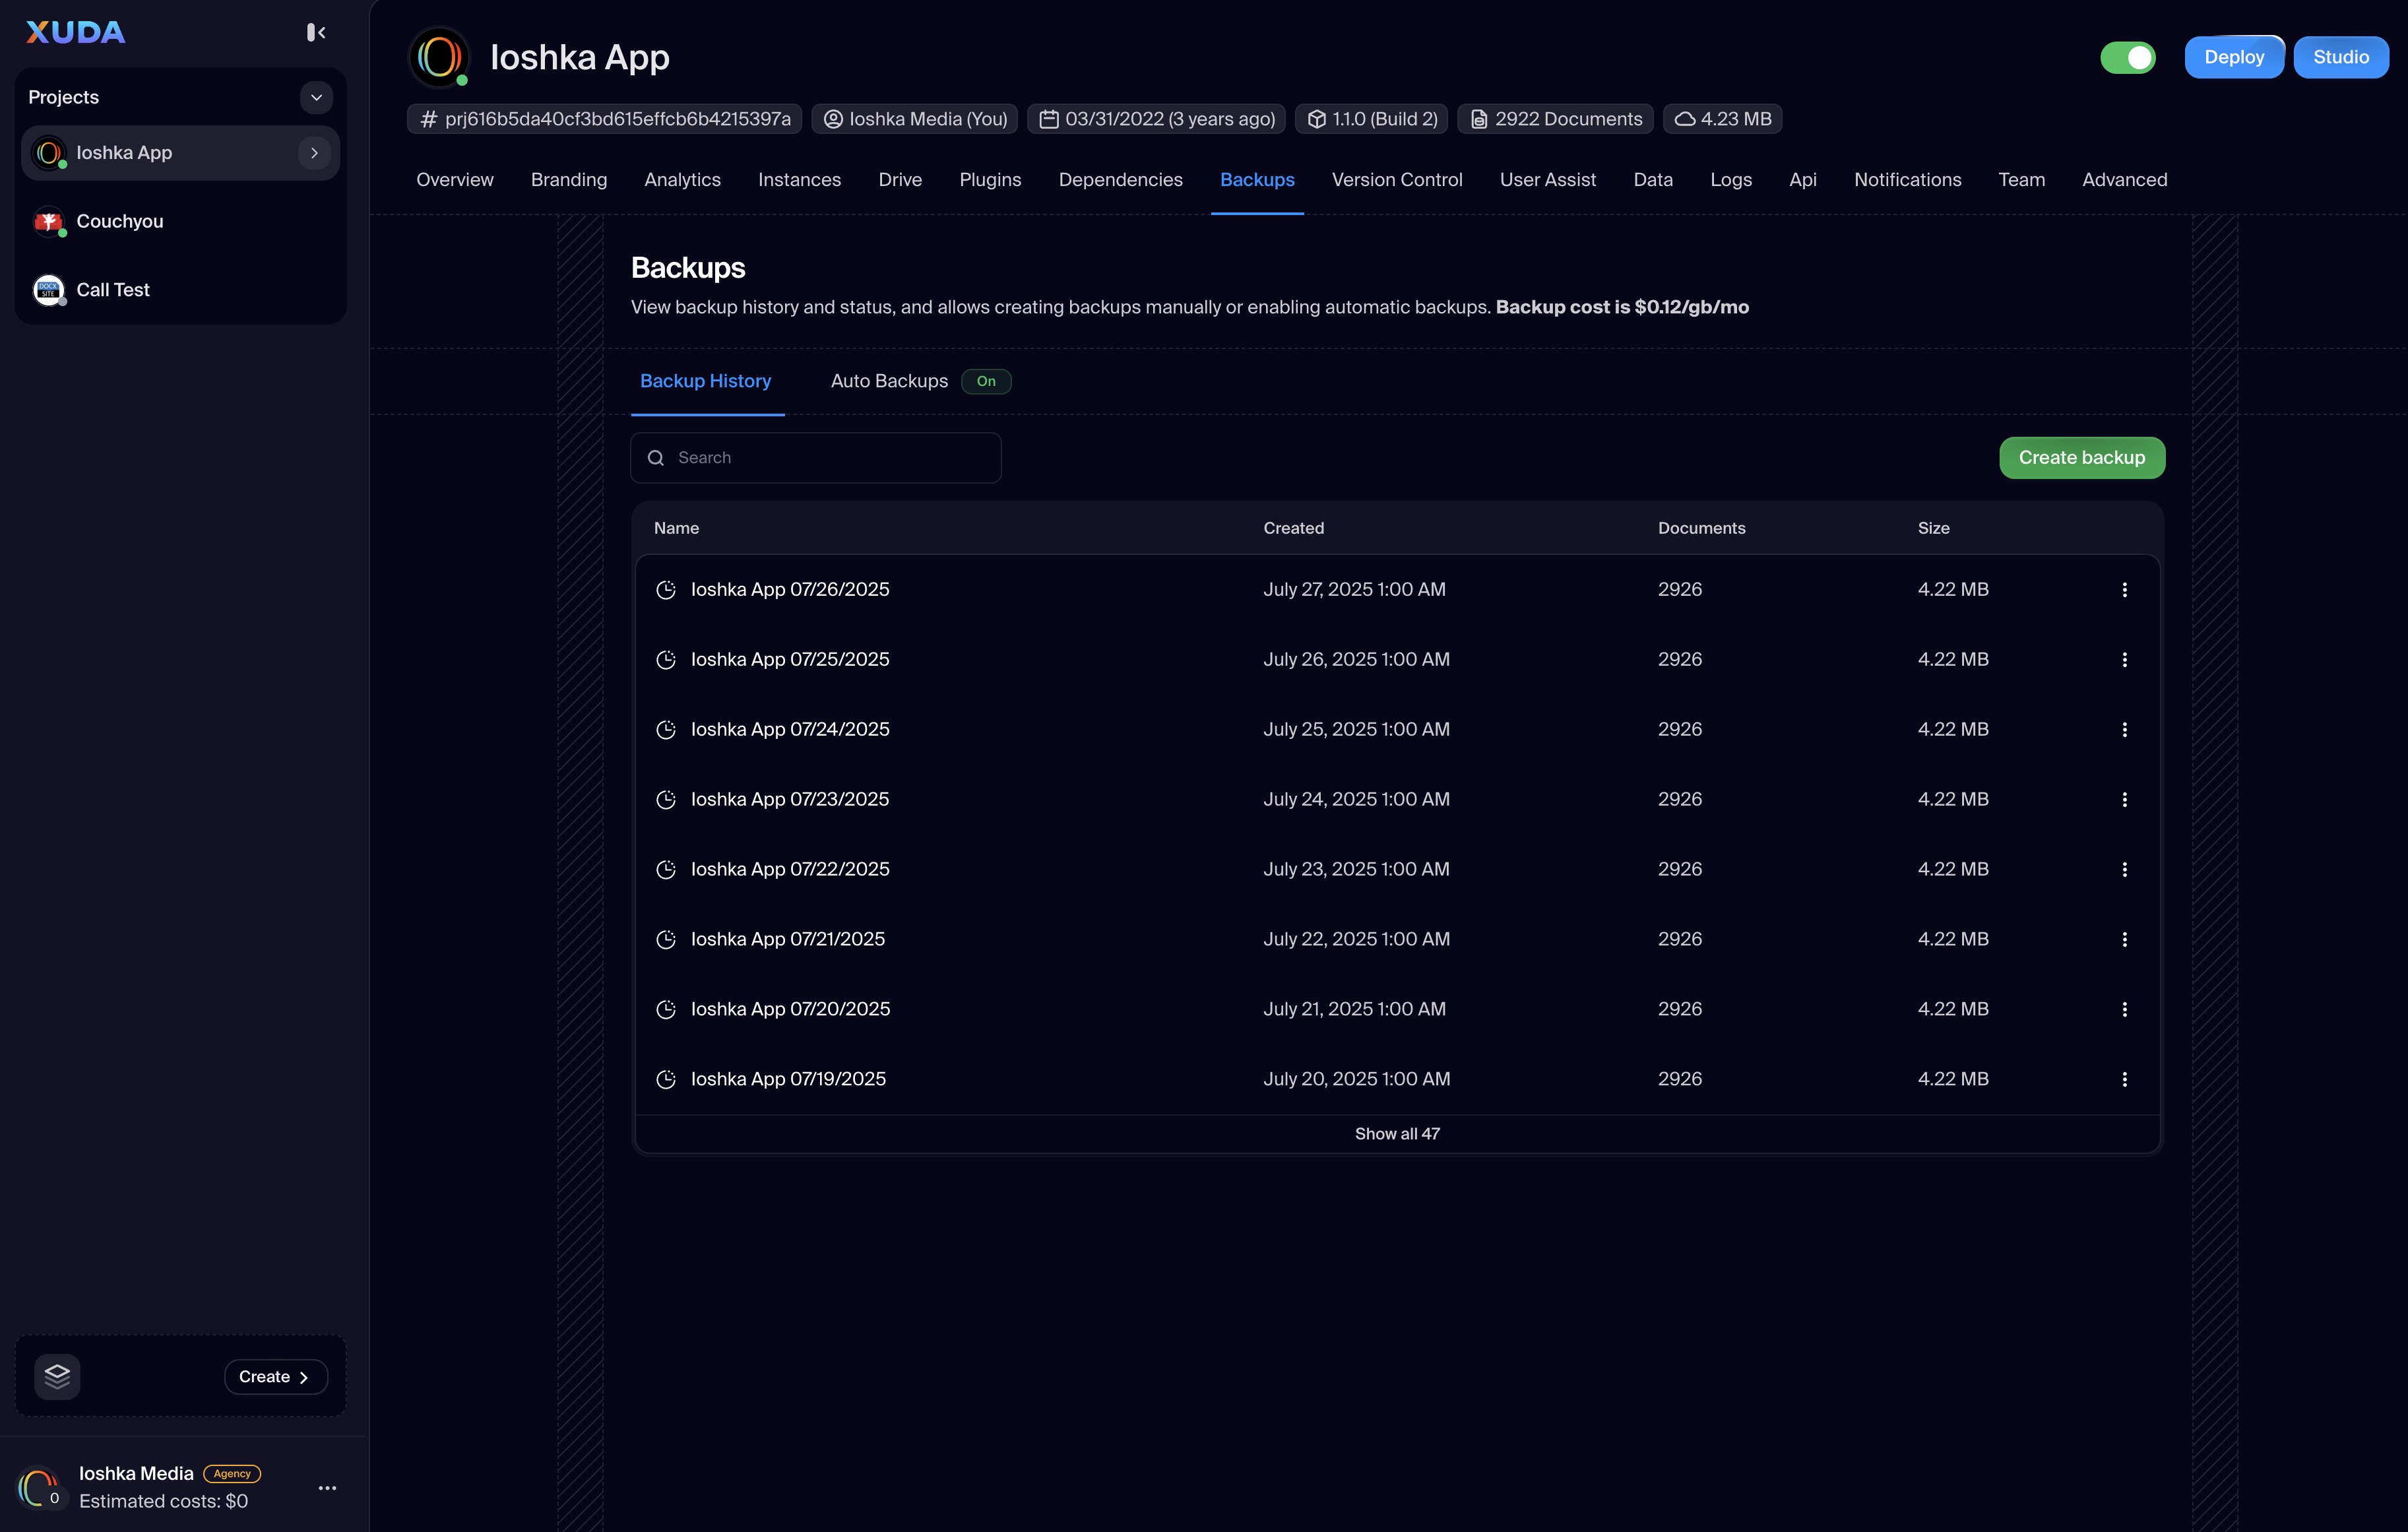Click Ioshka App logo in header

439,57
